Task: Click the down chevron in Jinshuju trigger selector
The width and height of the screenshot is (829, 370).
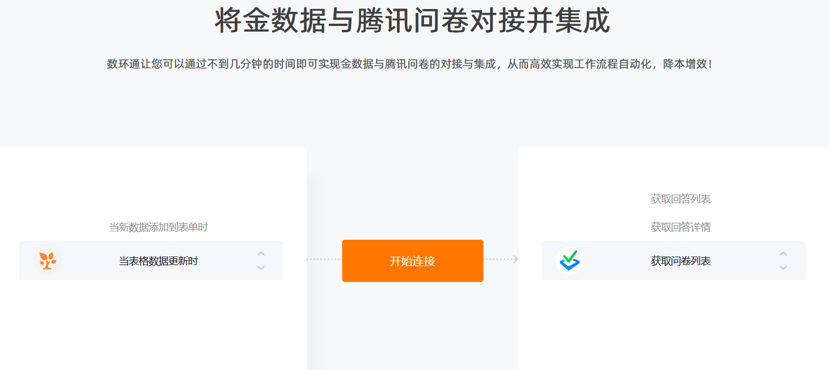Action: click(x=261, y=267)
